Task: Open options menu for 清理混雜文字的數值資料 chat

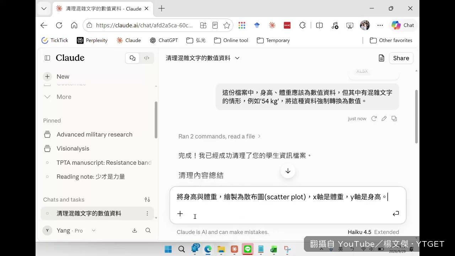Action: click(x=147, y=213)
